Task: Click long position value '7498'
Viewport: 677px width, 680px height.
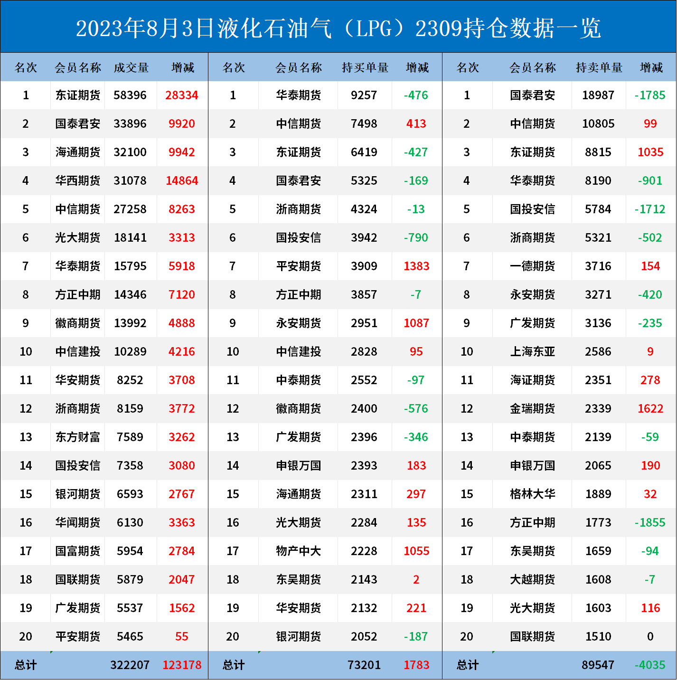Action: click(x=364, y=124)
